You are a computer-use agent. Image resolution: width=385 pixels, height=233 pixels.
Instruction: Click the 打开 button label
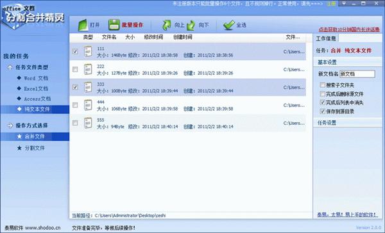tap(95, 25)
